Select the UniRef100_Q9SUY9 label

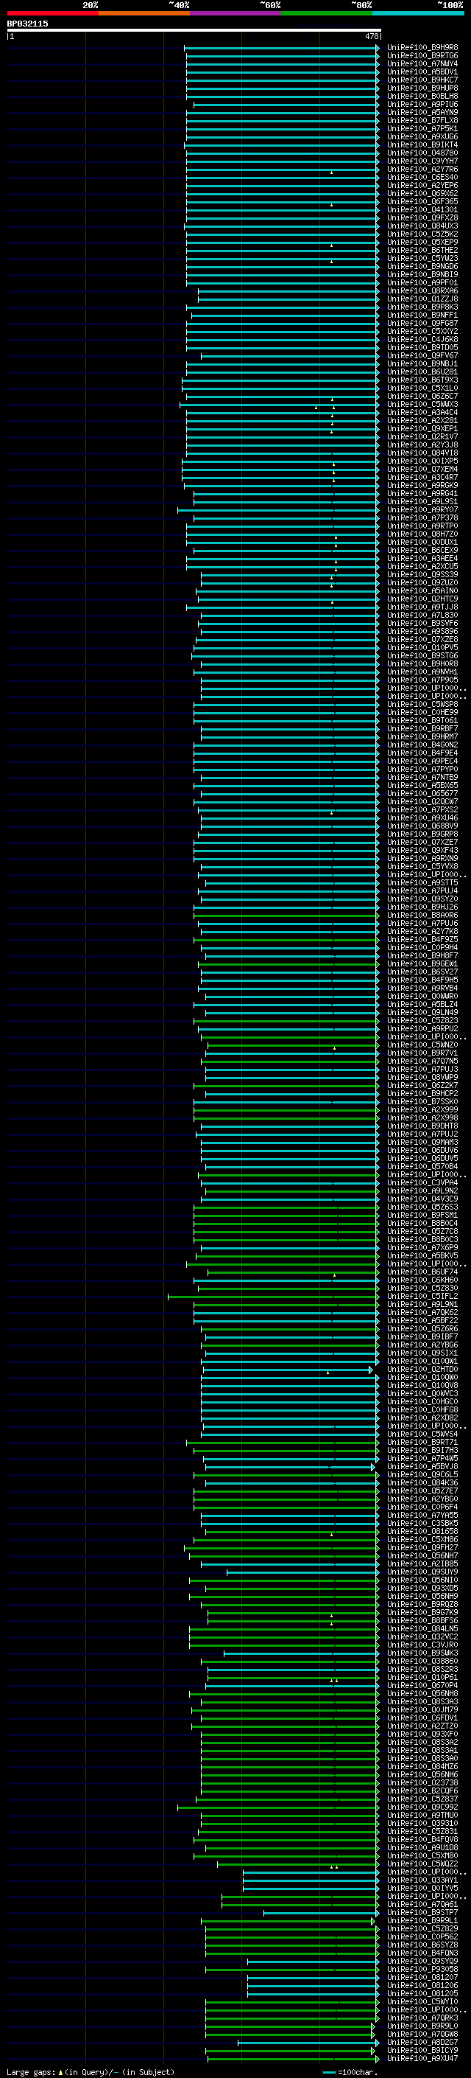pyautogui.click(x=422, y=1572)
